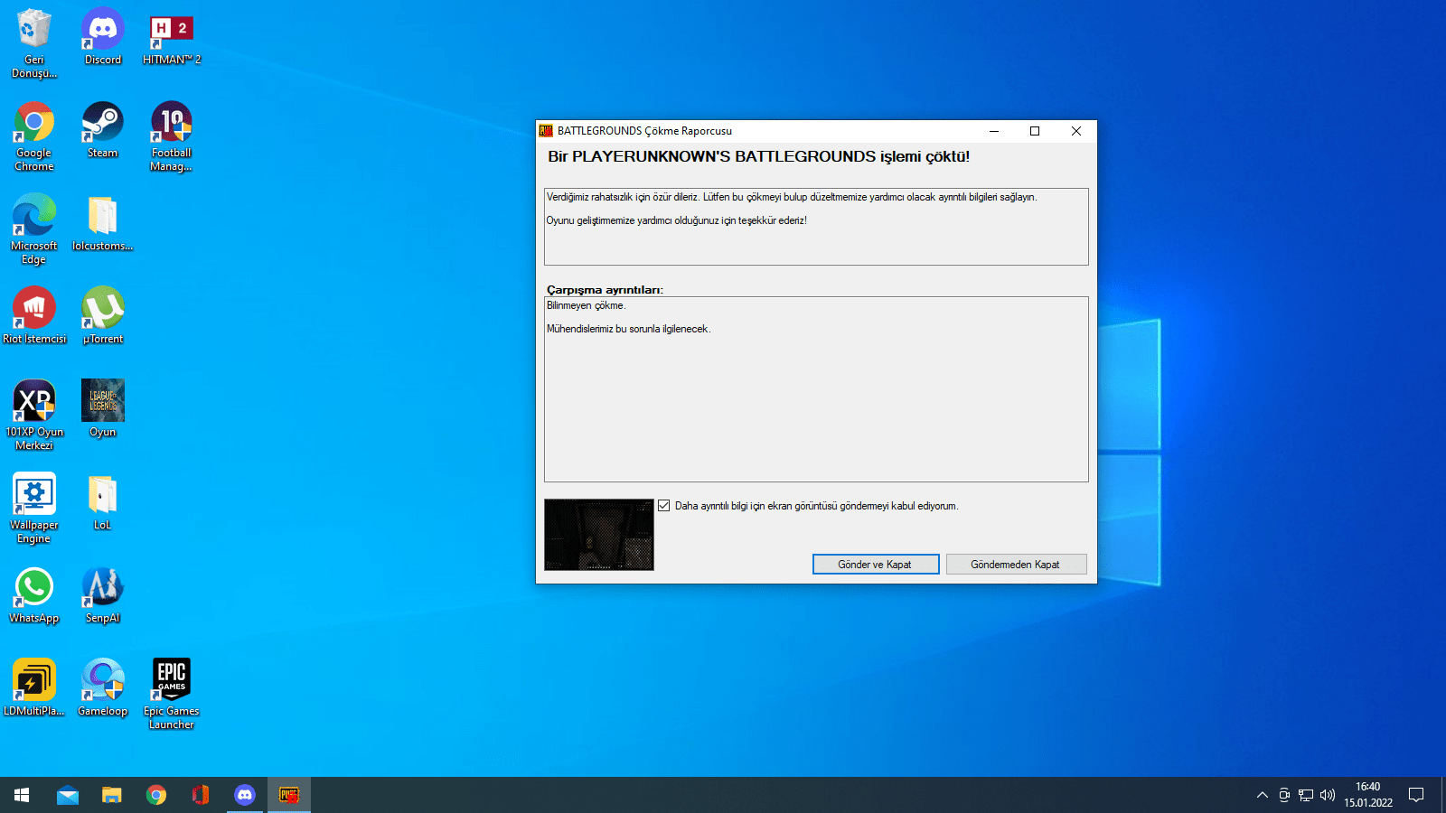The image size is (1446, 813).
Task: Select the Epic Games Launcher icon
Action: 172,694
